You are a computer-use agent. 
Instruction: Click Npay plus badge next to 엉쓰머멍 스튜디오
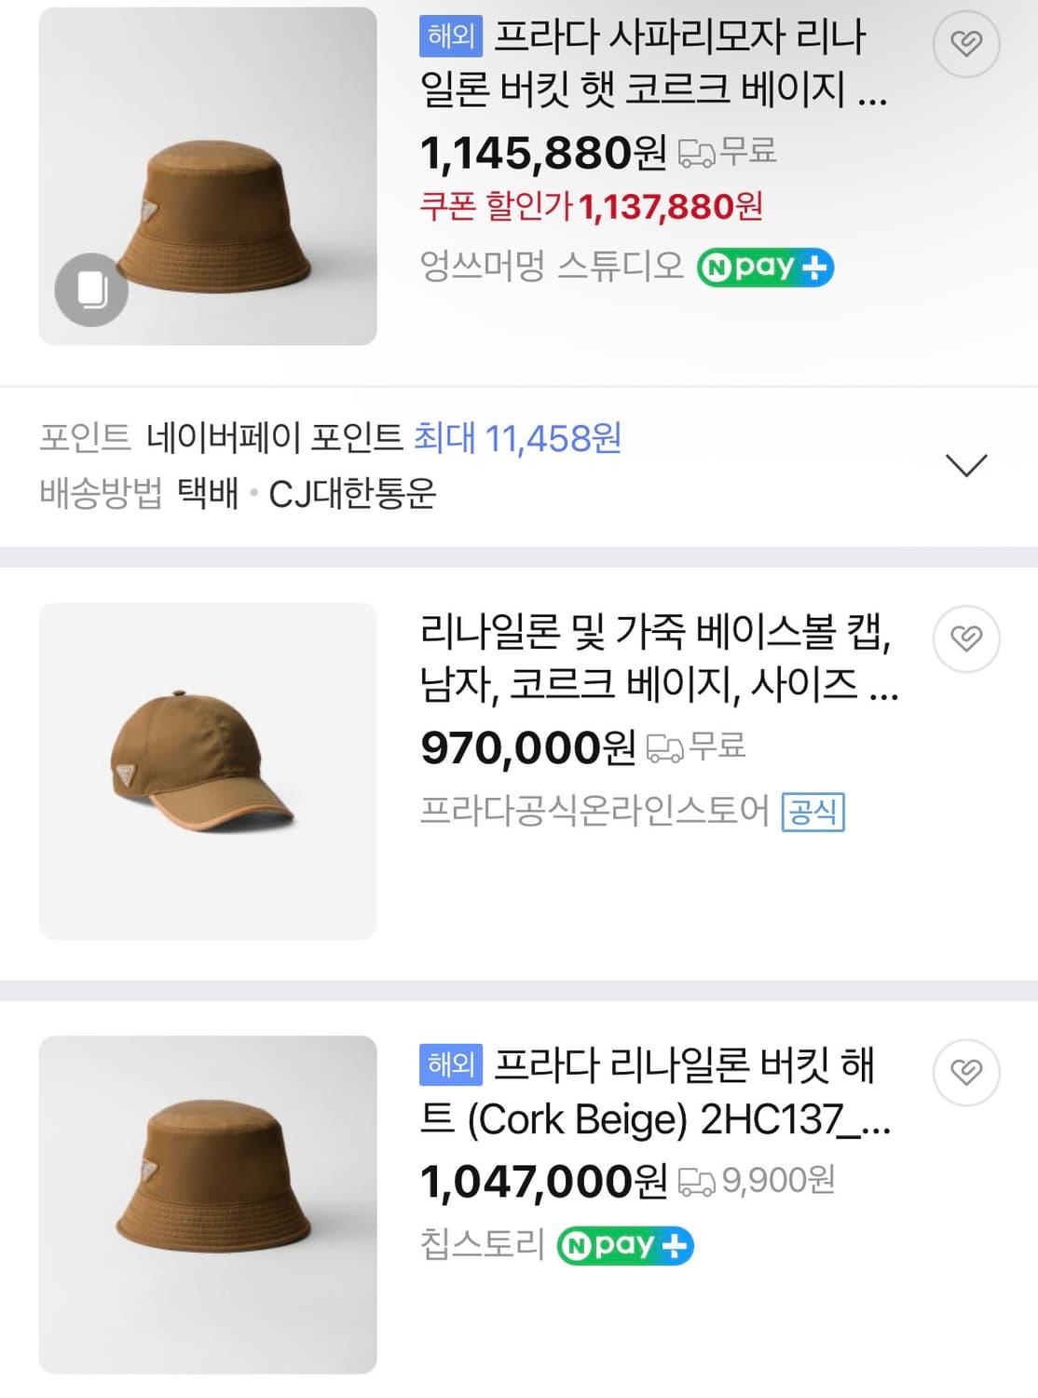coord(765,267)
